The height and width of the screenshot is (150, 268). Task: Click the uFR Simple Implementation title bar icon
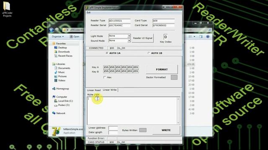pyautogui.click(x=87, y=7)
